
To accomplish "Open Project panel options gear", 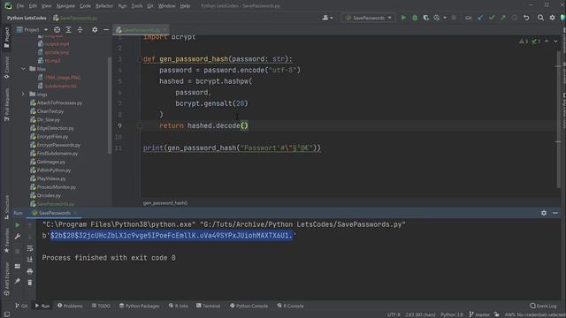I will tap(95, 29).
